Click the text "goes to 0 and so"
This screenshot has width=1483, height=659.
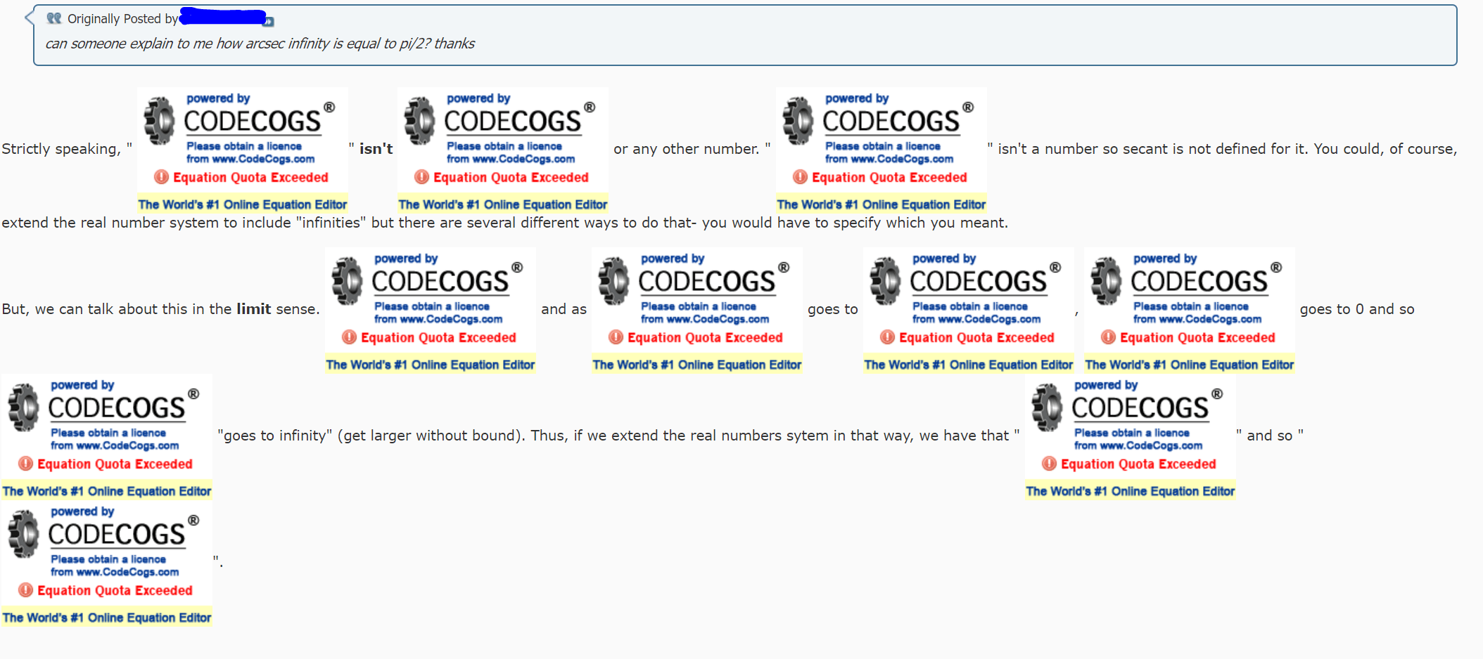click(1357, 309)
